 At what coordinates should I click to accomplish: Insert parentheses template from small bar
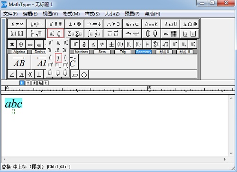pos(120,45)
